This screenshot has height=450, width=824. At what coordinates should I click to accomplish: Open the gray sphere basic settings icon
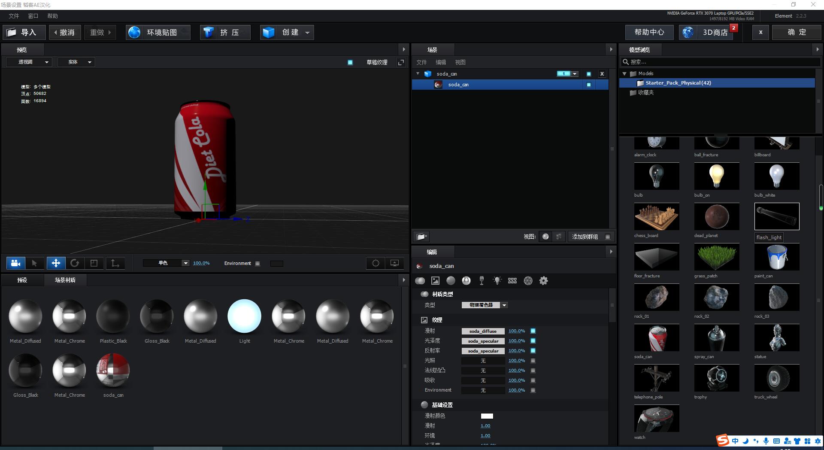tap(451, 281)
